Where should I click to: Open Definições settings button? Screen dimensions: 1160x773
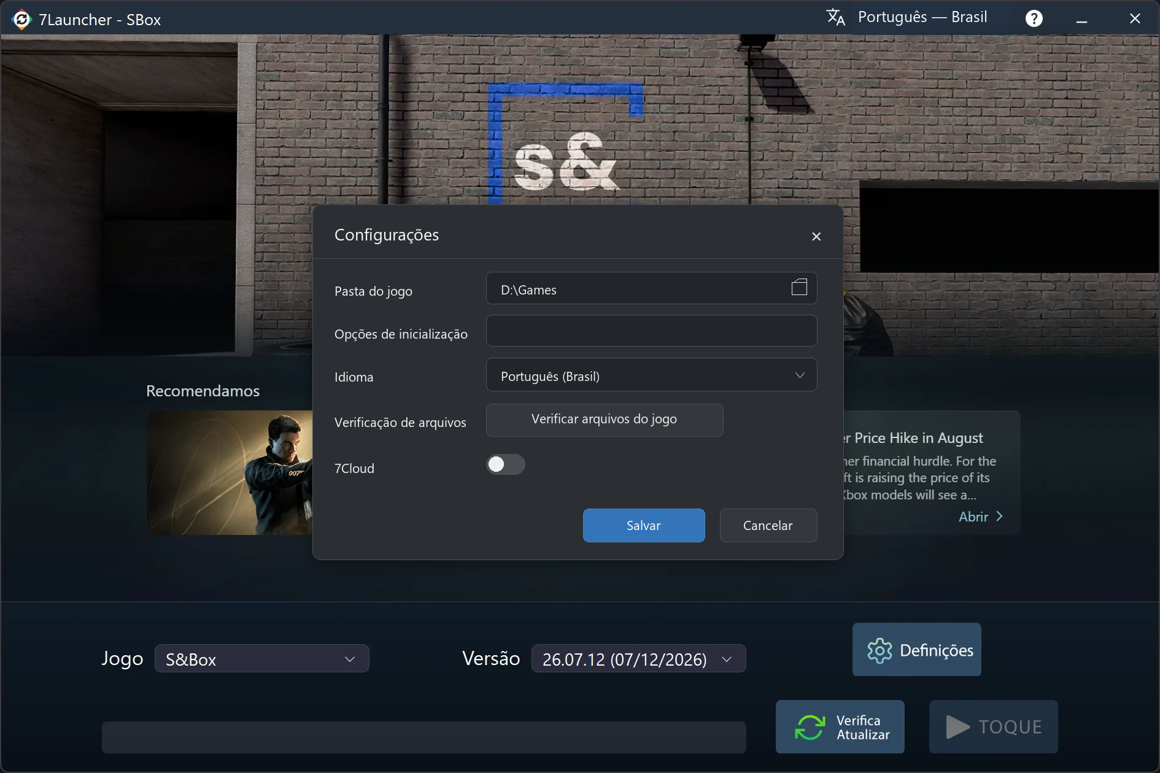pyautogui.click(x=917, y=650)
